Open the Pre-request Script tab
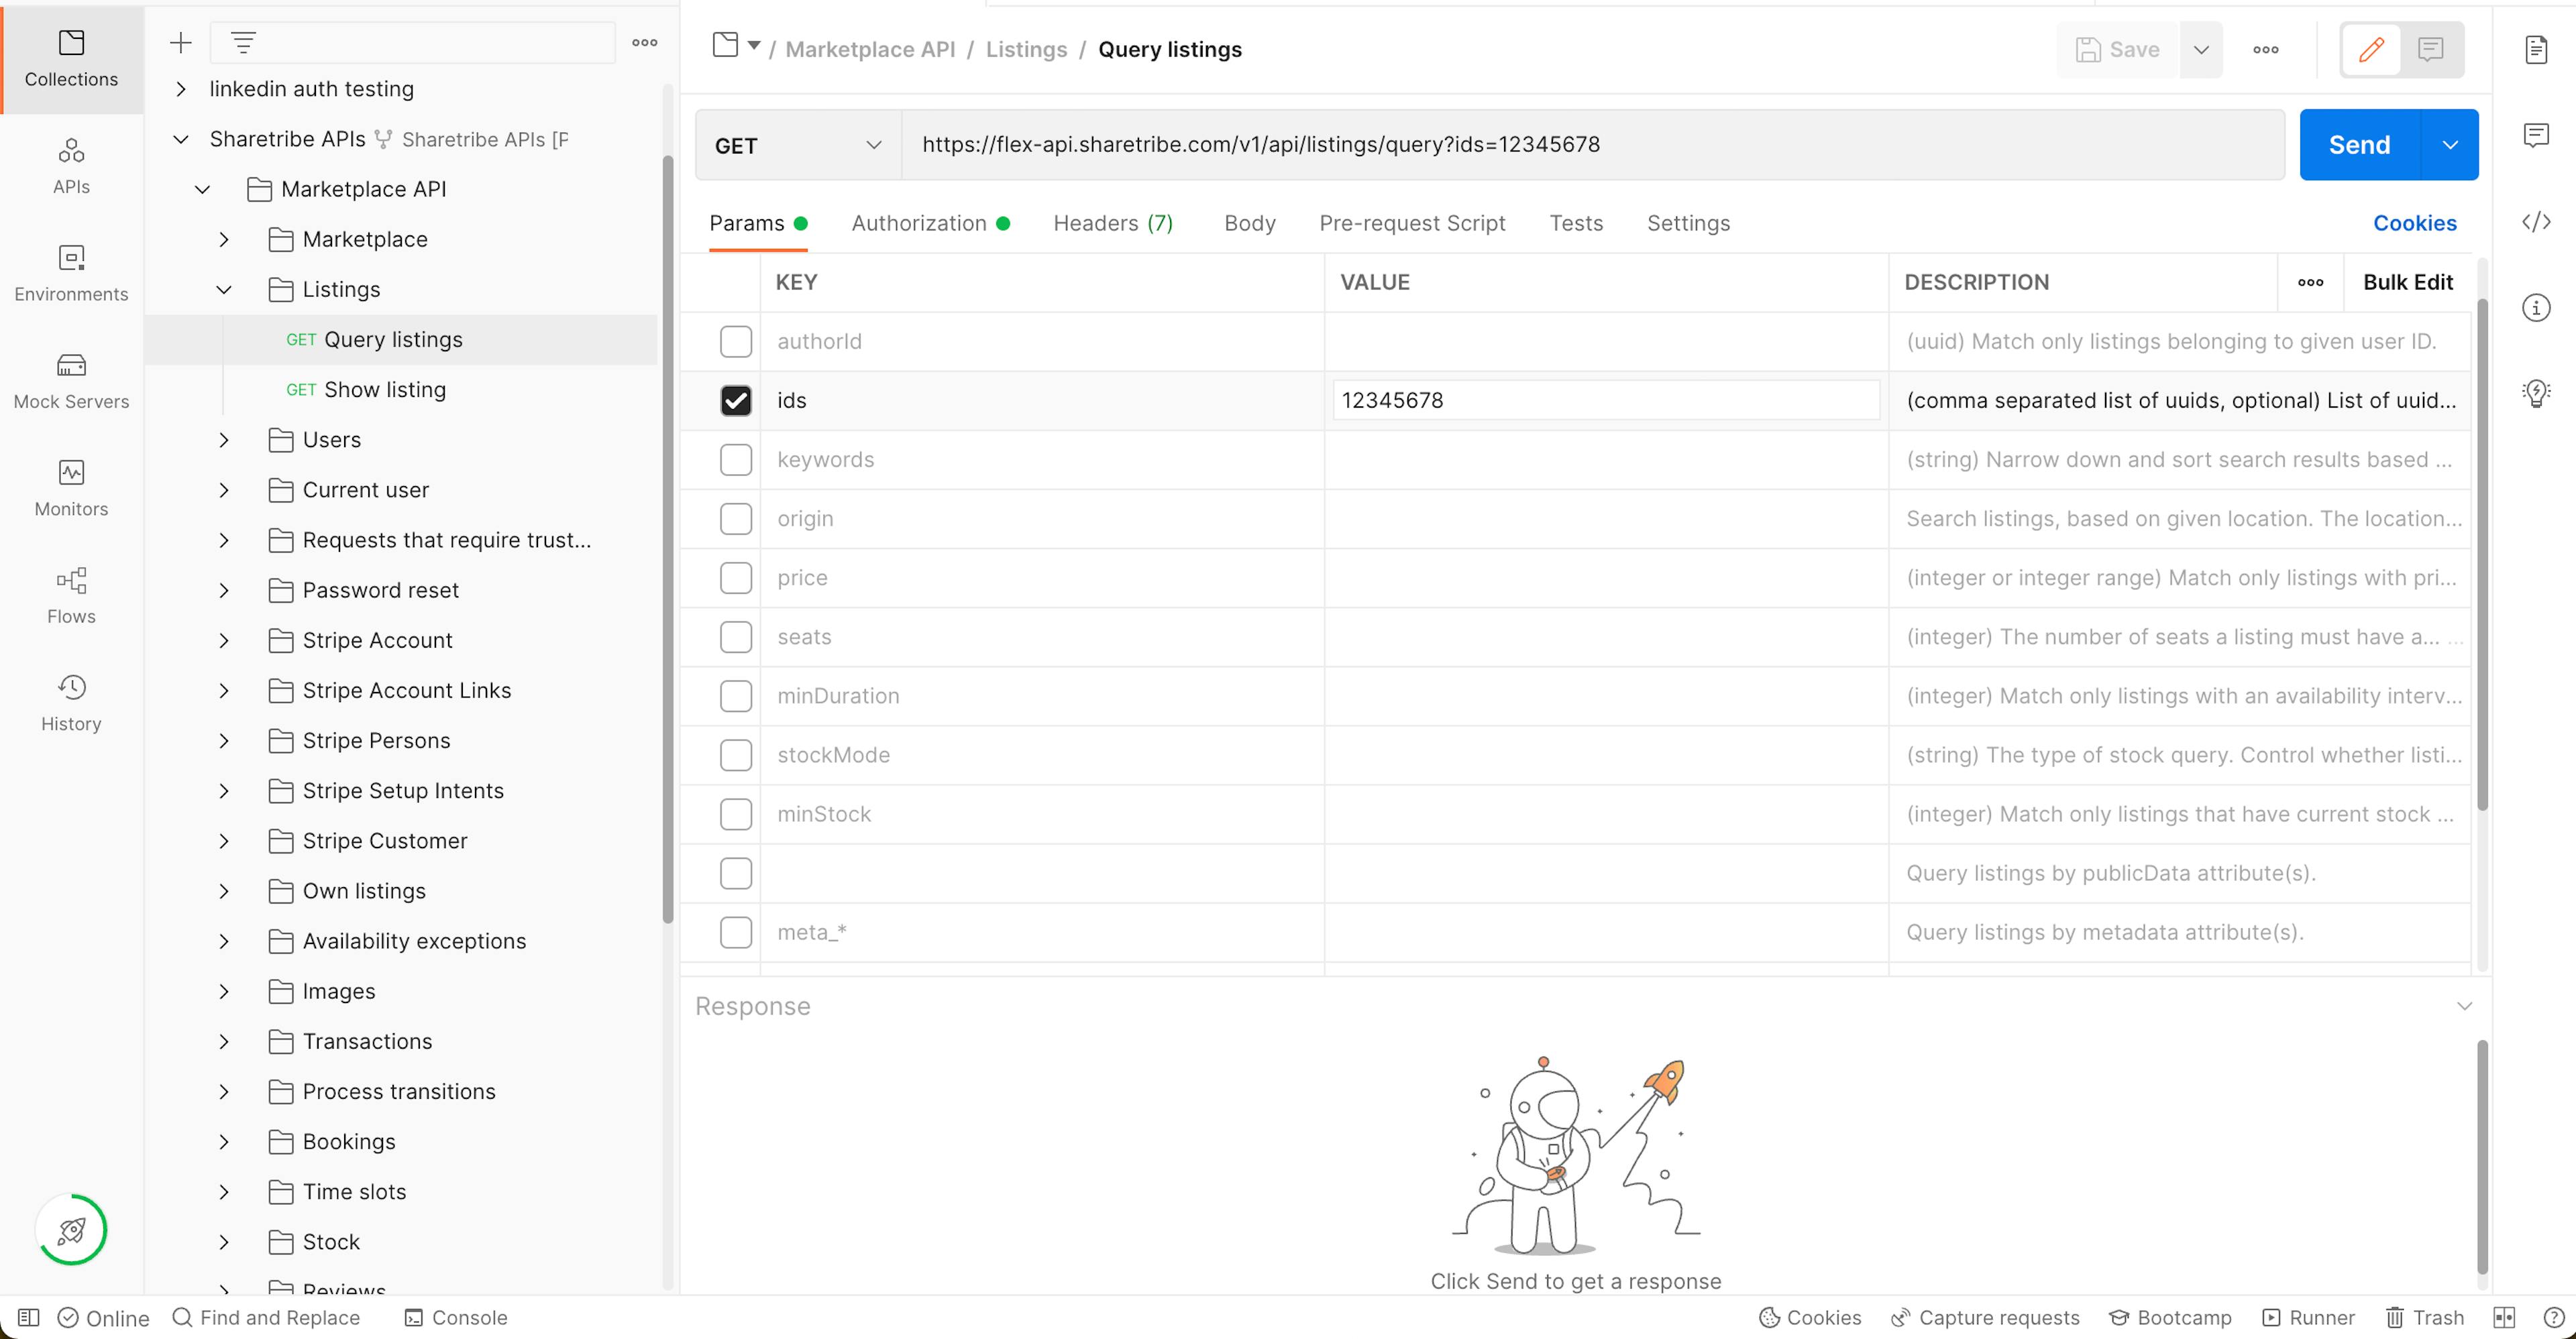 click(1412, 223)
